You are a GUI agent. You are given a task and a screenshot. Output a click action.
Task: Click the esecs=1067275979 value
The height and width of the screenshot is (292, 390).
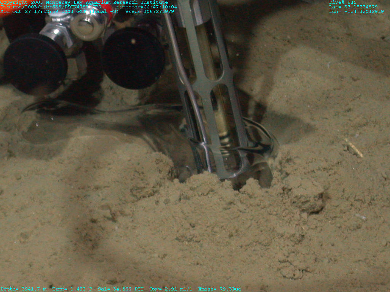tap(150, 11)
